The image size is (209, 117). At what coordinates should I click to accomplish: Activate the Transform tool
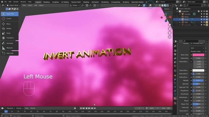pyautogui.click(x=9, y=38)
